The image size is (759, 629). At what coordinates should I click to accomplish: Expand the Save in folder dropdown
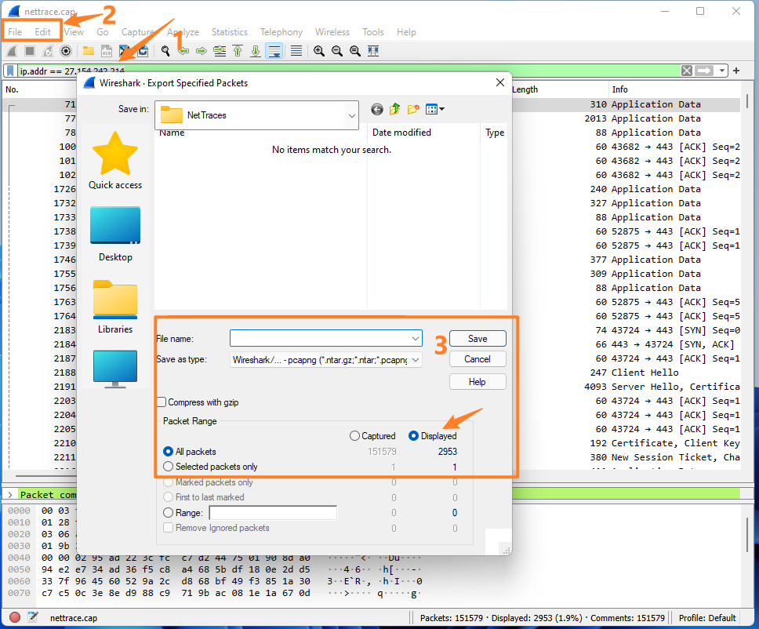point(350,115)
